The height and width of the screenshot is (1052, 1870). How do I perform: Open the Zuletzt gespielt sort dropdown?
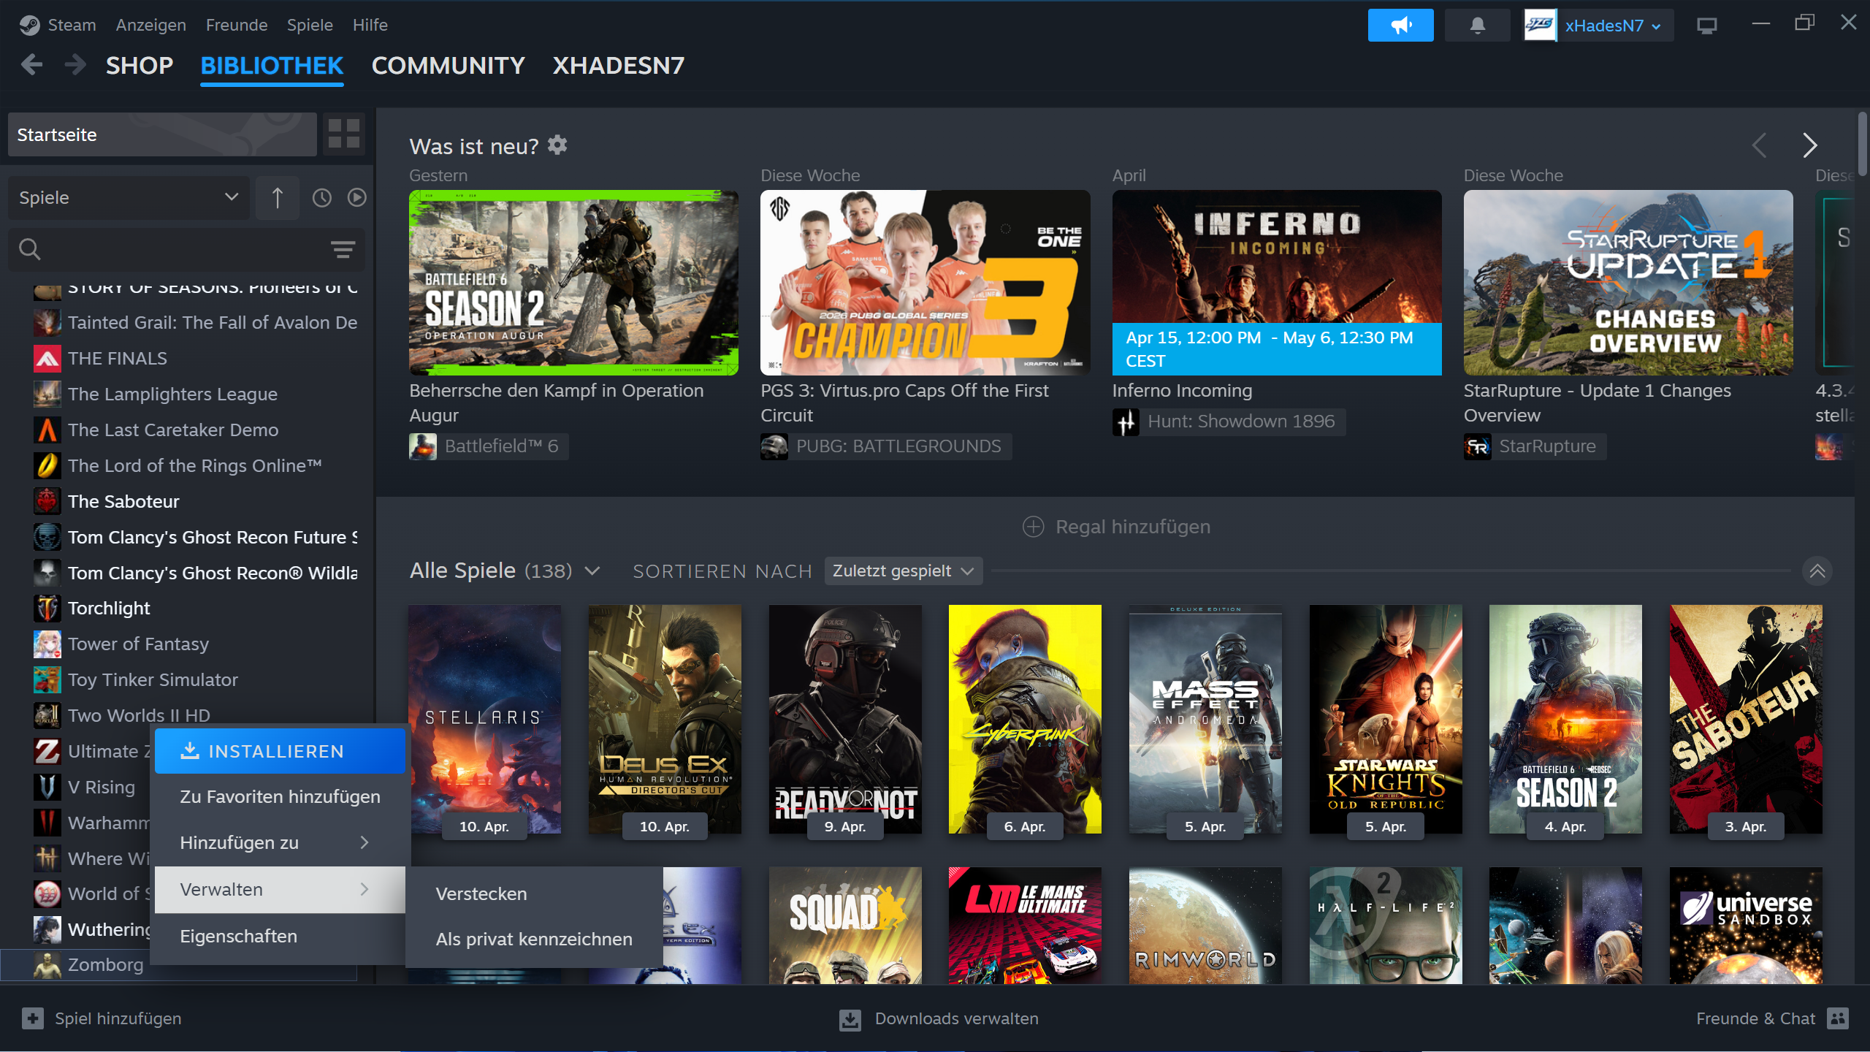(904, 571)
